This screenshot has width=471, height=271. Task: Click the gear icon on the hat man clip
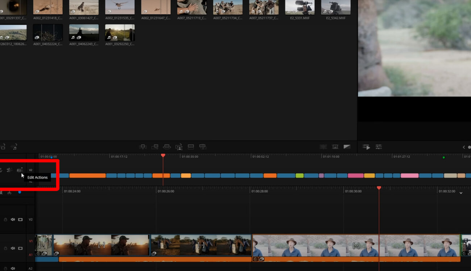pyautogui.click(x=255, y=259)
